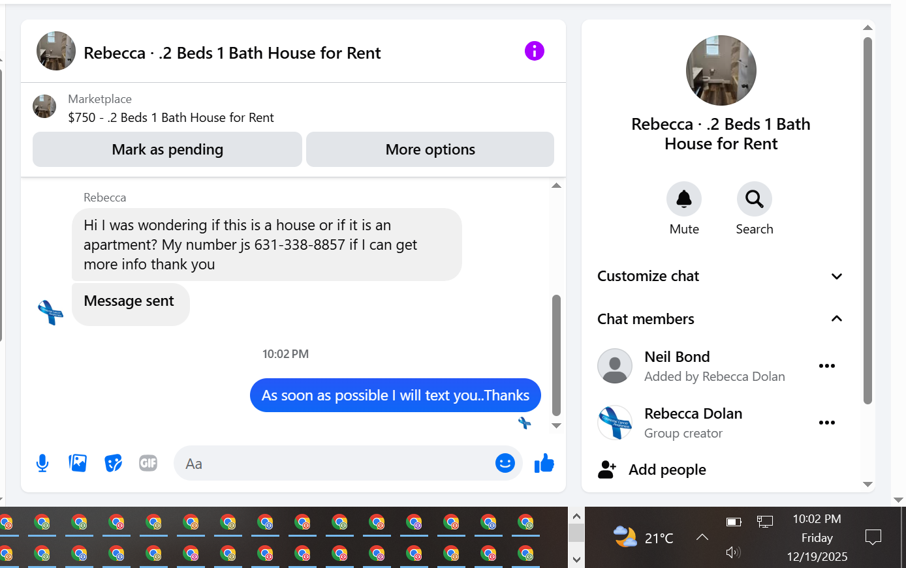Expand the Customize chat section

[720, 276]
